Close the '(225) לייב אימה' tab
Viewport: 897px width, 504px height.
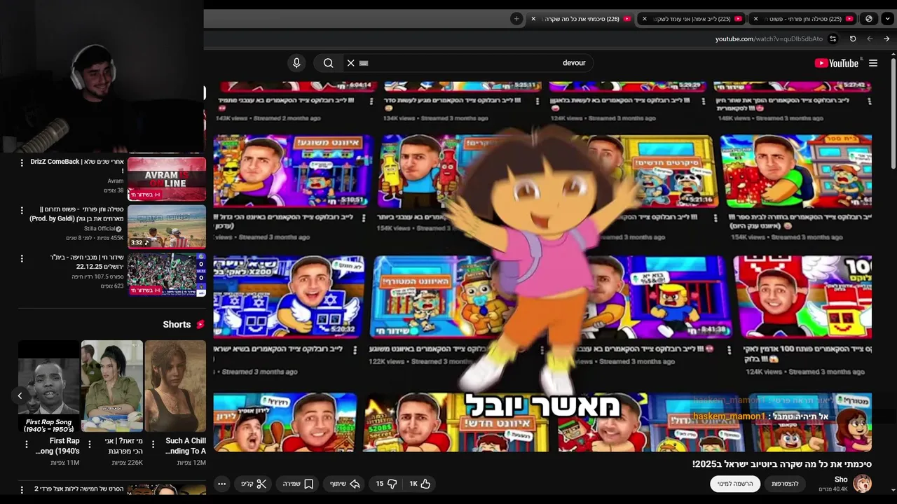[645, 19]
